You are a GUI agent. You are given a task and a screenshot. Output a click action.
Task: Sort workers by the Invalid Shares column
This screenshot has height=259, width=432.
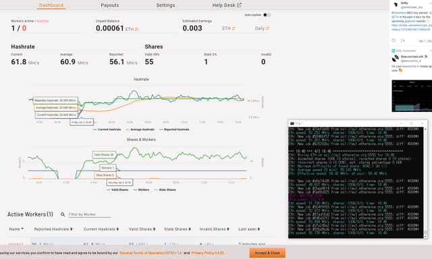coord(215,229)
